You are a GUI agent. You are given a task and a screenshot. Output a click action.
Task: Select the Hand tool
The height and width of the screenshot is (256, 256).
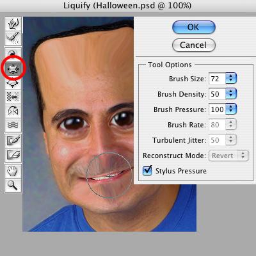click(x=13, y=171)
